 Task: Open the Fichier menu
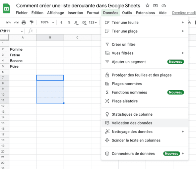22,13
